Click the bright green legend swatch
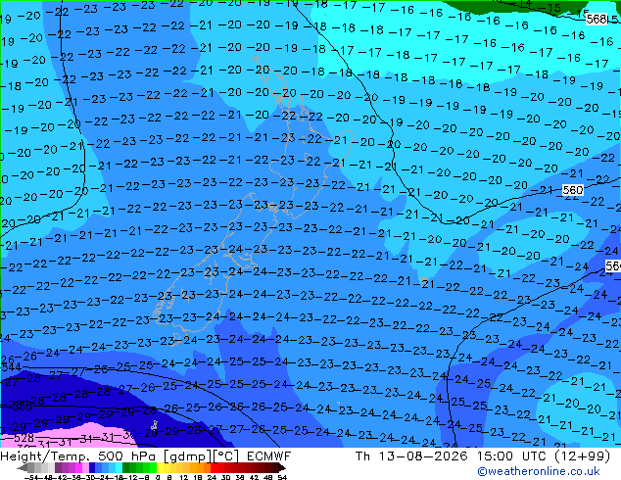 (153, 467)
